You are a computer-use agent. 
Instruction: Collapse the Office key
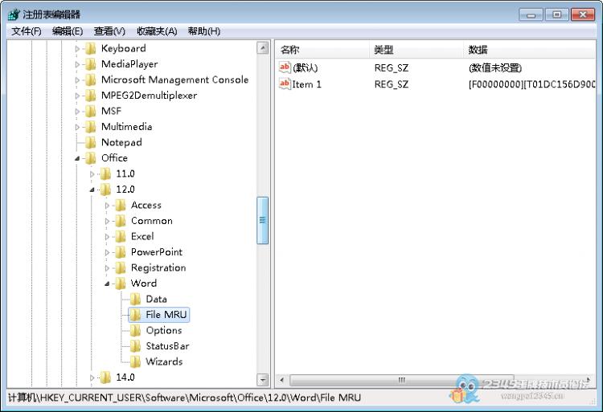[77, 158]
